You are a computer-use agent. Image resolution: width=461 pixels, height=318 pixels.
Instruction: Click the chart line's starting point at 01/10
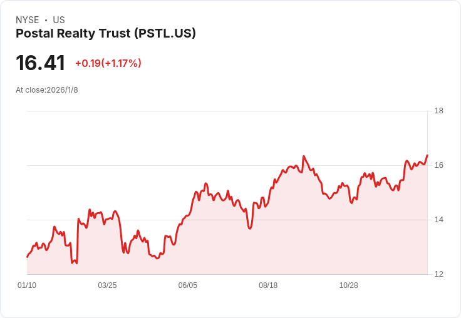pos(28,257)
